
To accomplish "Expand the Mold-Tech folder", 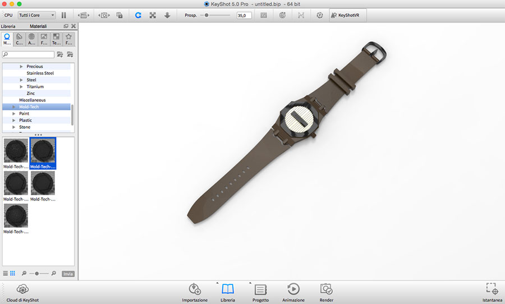I will pos(14,107).
